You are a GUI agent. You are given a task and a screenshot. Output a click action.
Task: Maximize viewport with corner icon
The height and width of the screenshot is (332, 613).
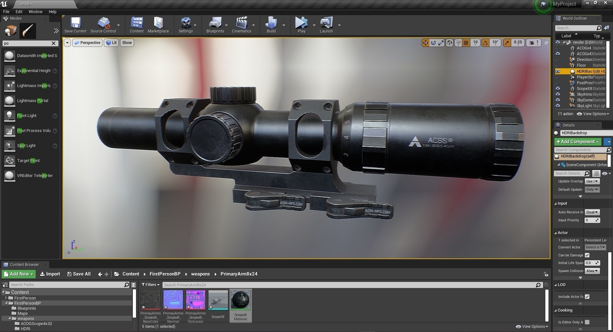546,42
